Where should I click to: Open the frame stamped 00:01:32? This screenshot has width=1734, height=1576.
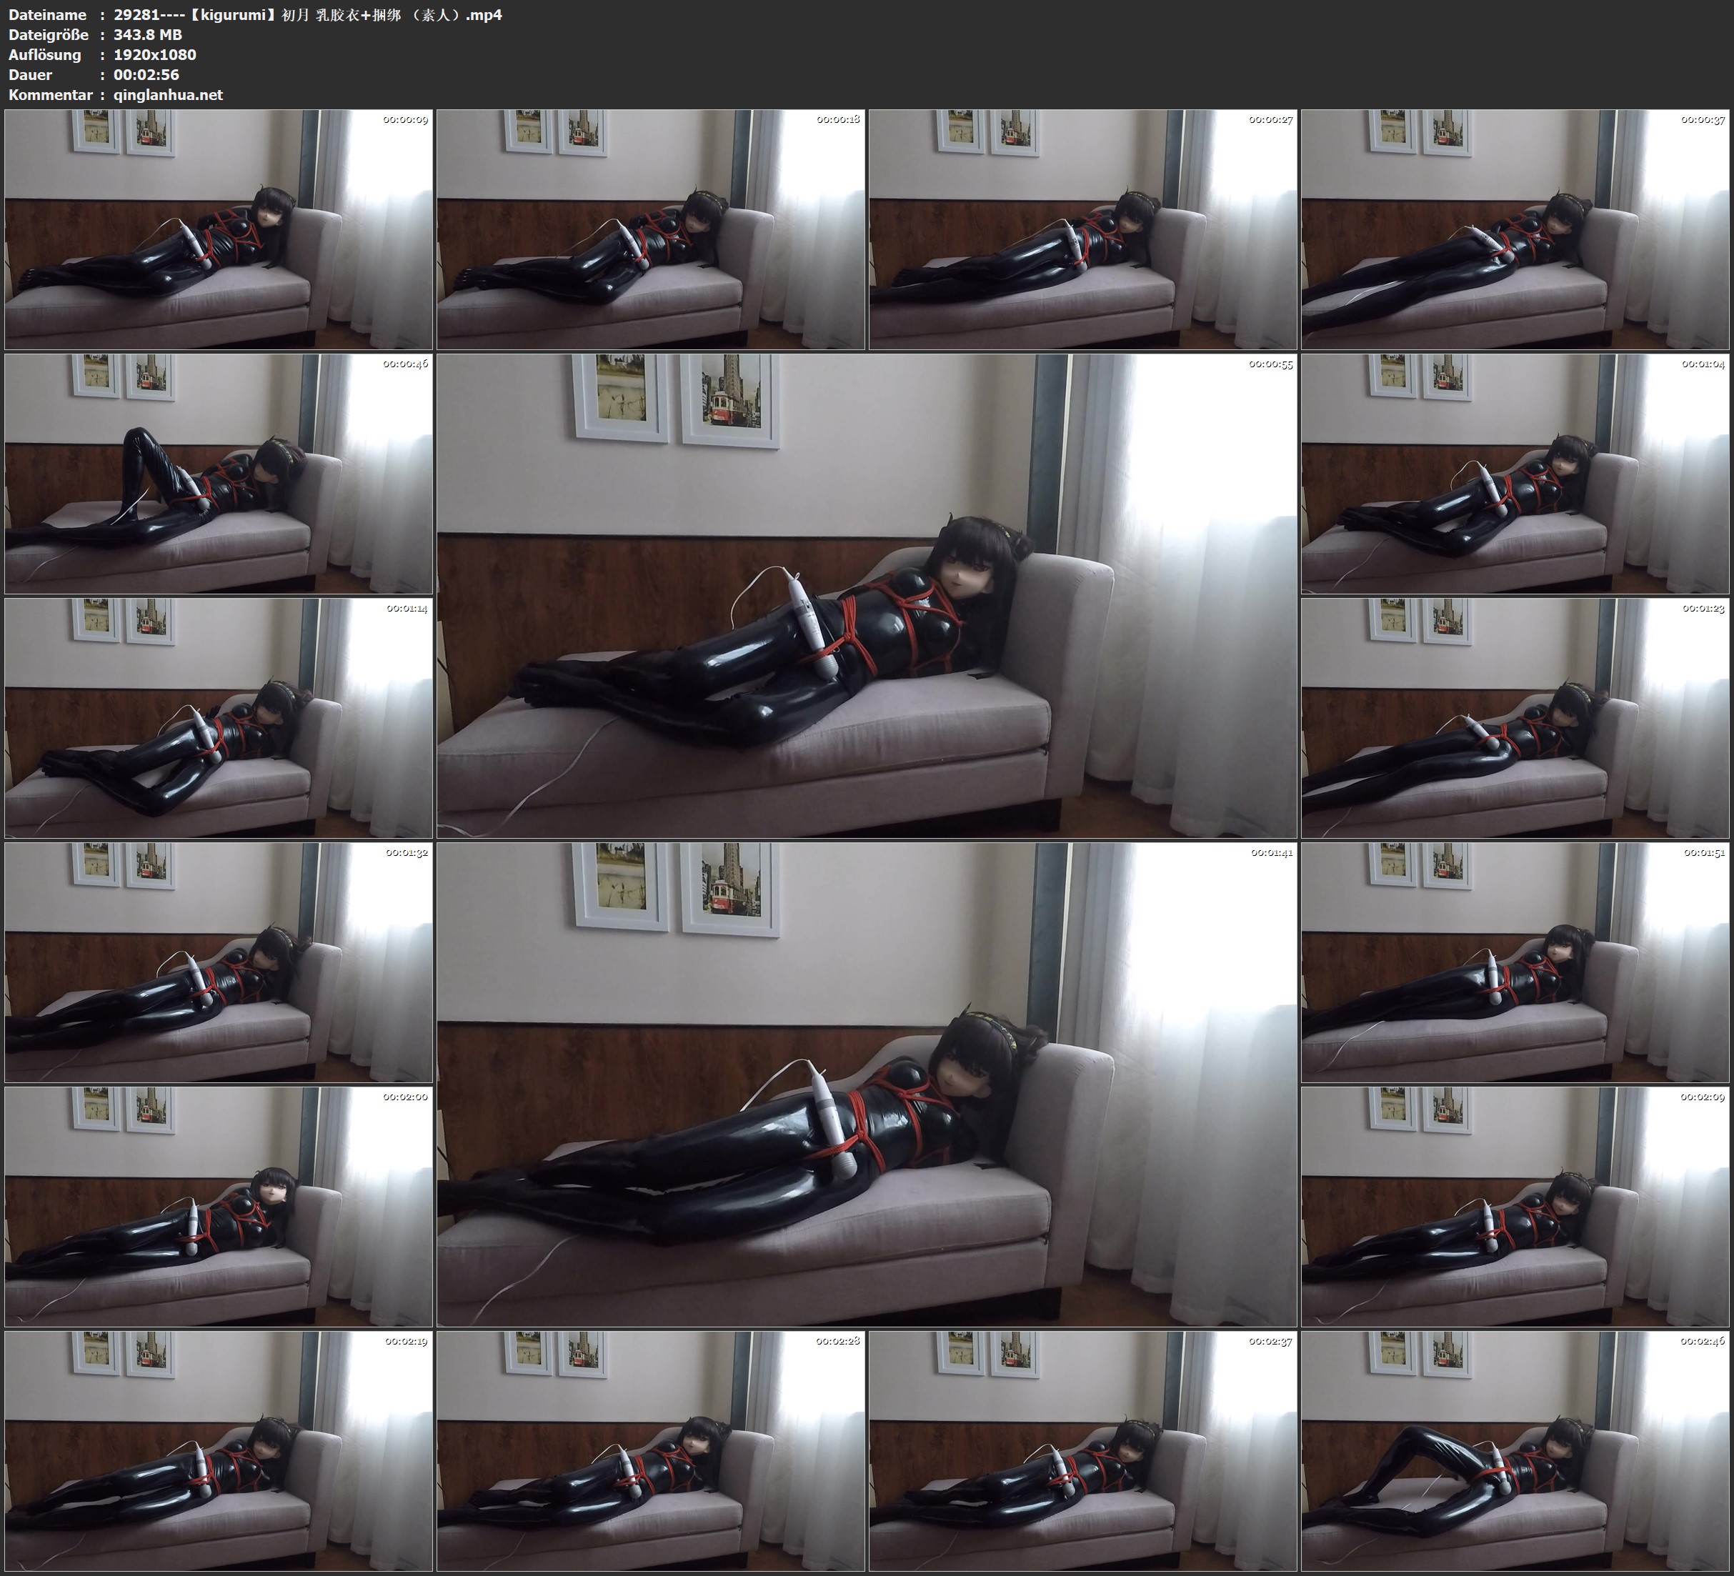point(219,962)
